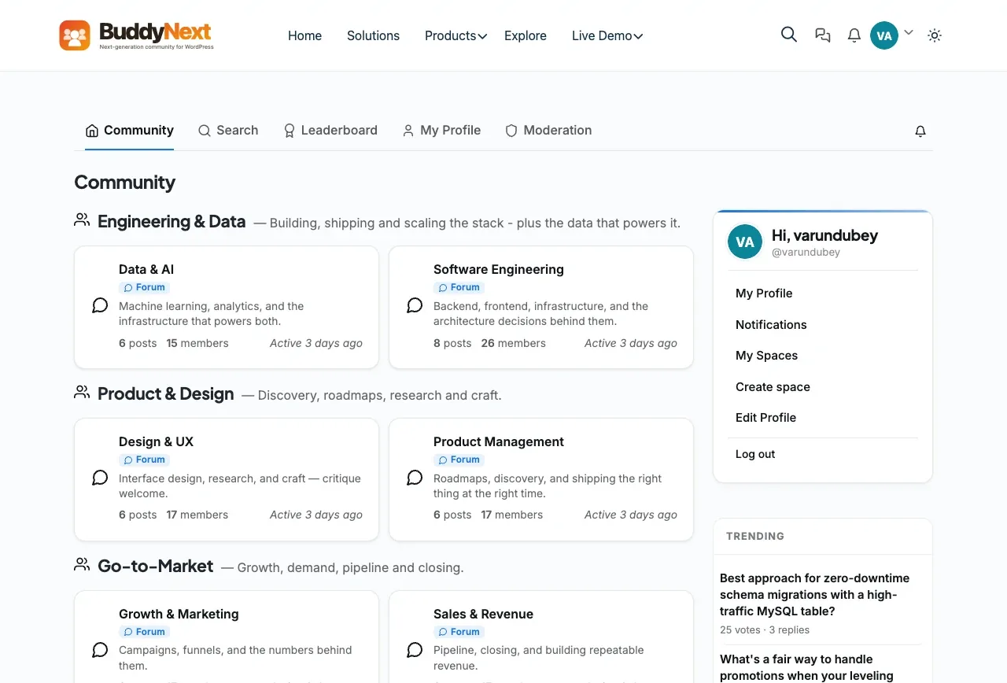Image resolution: width=1007 pixels, height=683 pixels.
Task: Switch to the Moderation tab
Action: click(548, 131)
